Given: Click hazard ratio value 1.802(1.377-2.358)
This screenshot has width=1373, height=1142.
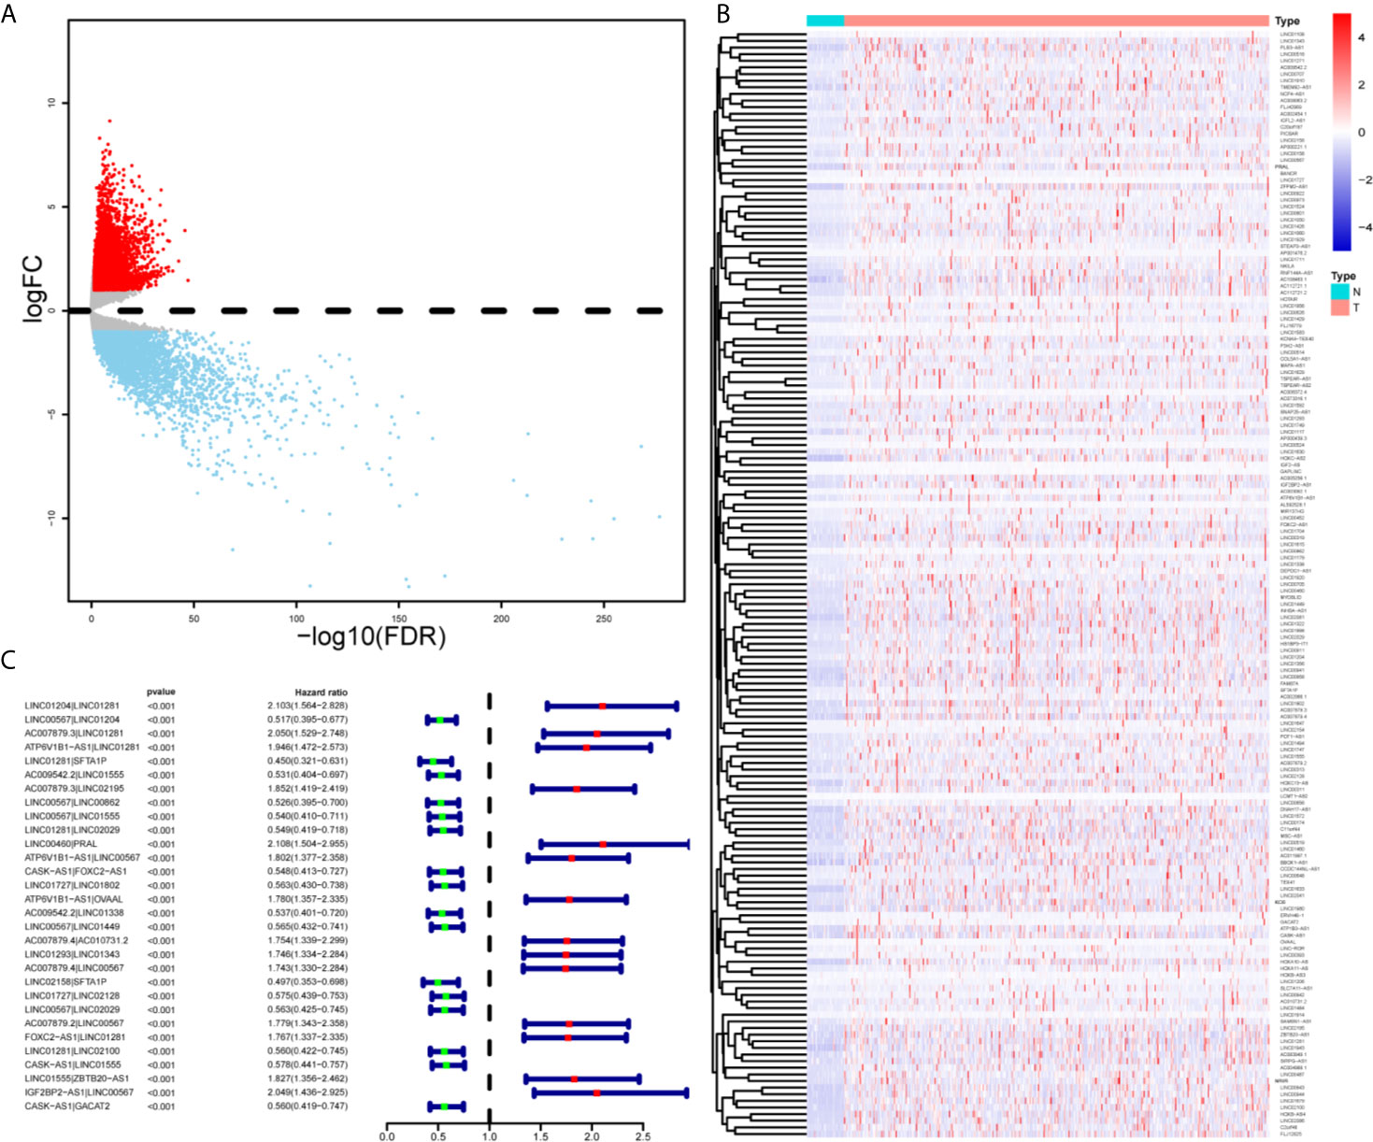Looking at the screenshot, I should pos(307,858).
